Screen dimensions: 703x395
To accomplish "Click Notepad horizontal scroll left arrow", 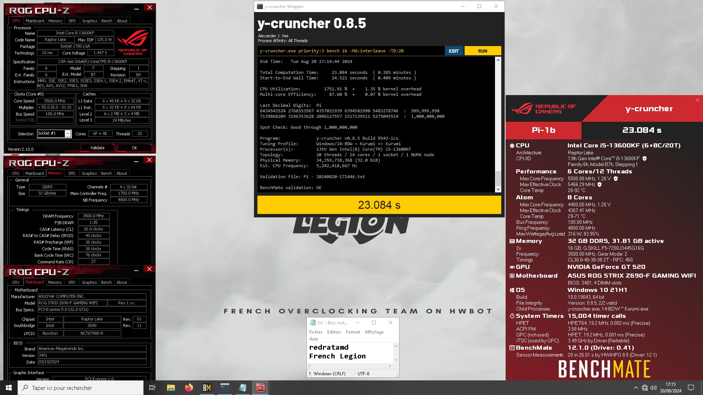I will (310, 366).
